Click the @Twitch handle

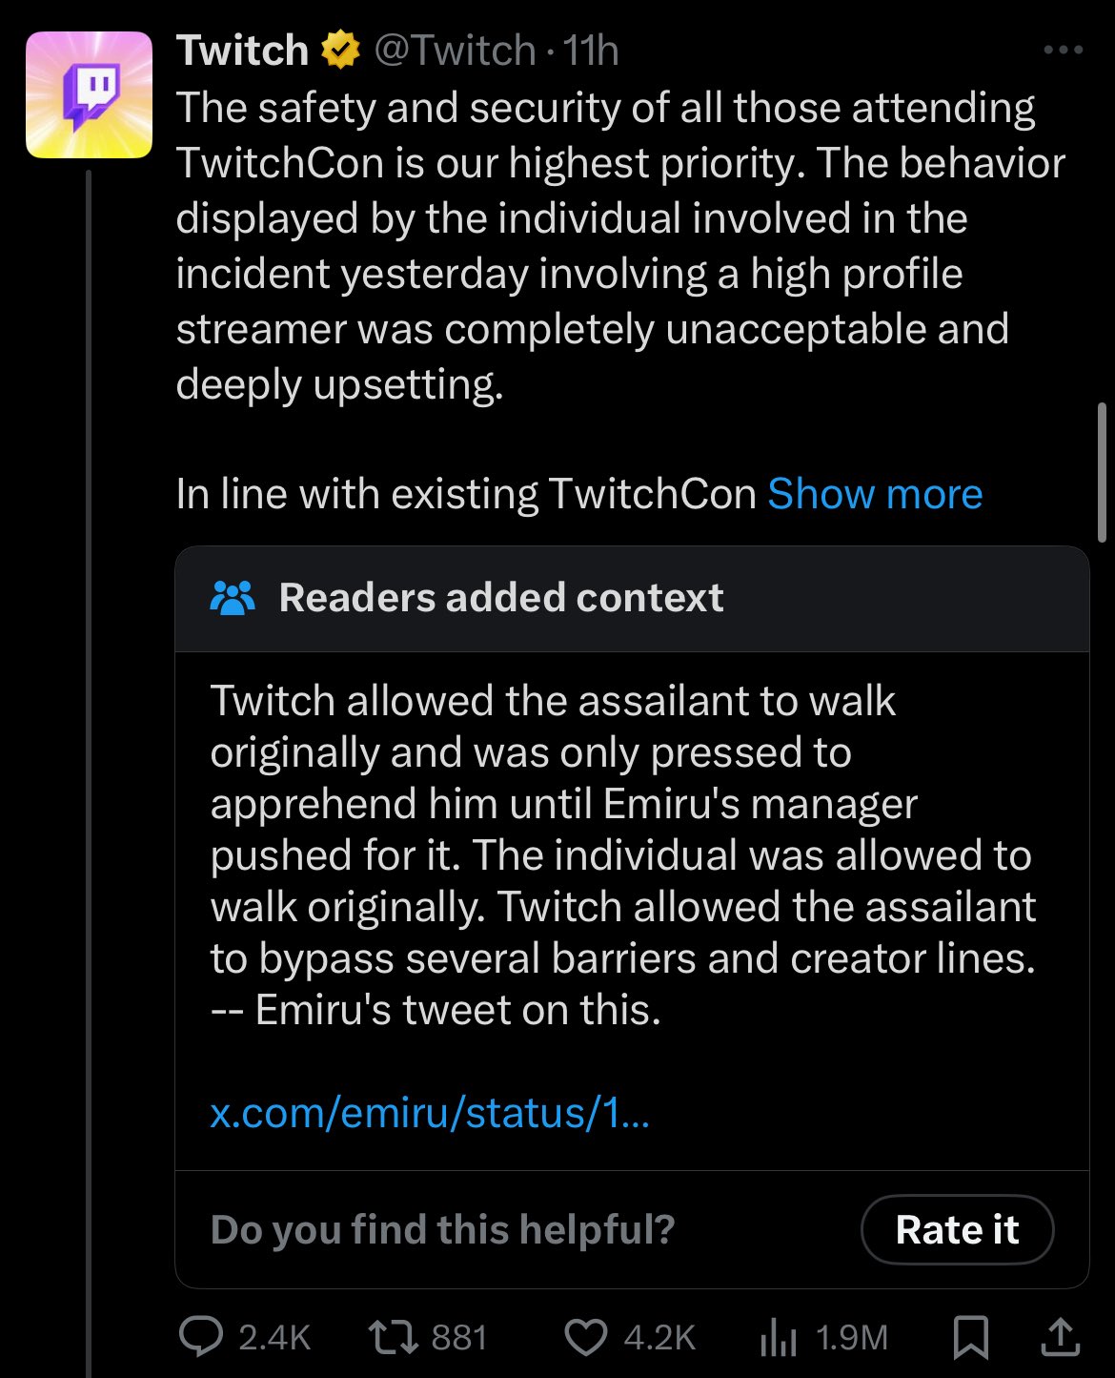[455, 51]
